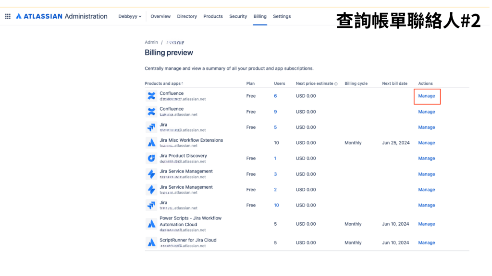
Task: Click the Confluence icon in the 9-user row
Action: pyautogui.click(x=151, y=112)
